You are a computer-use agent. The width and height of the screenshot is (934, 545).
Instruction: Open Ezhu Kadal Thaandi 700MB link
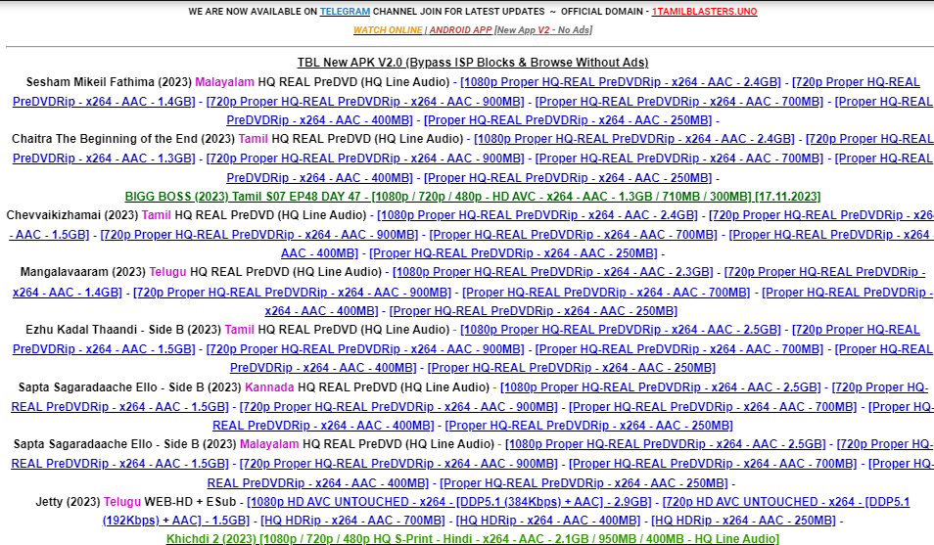(x=679, y=349)
